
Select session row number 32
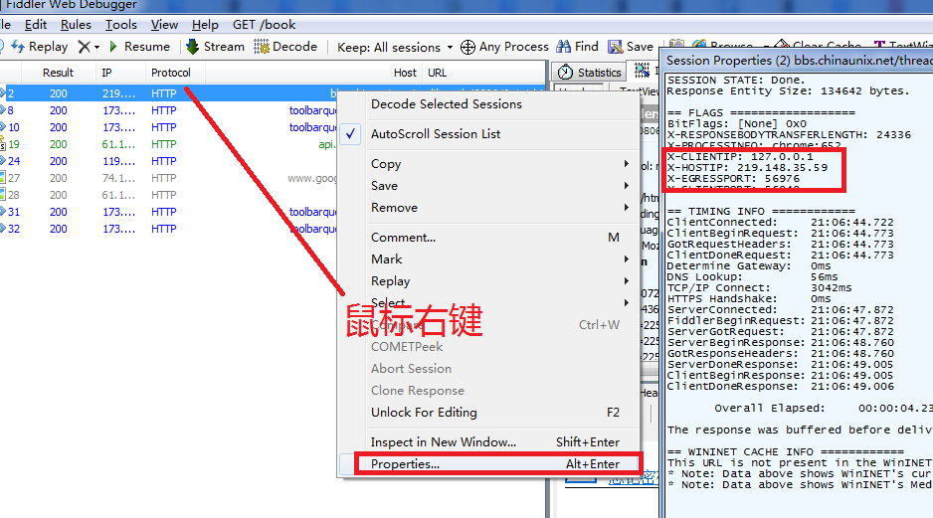click(x=168, y=229)
